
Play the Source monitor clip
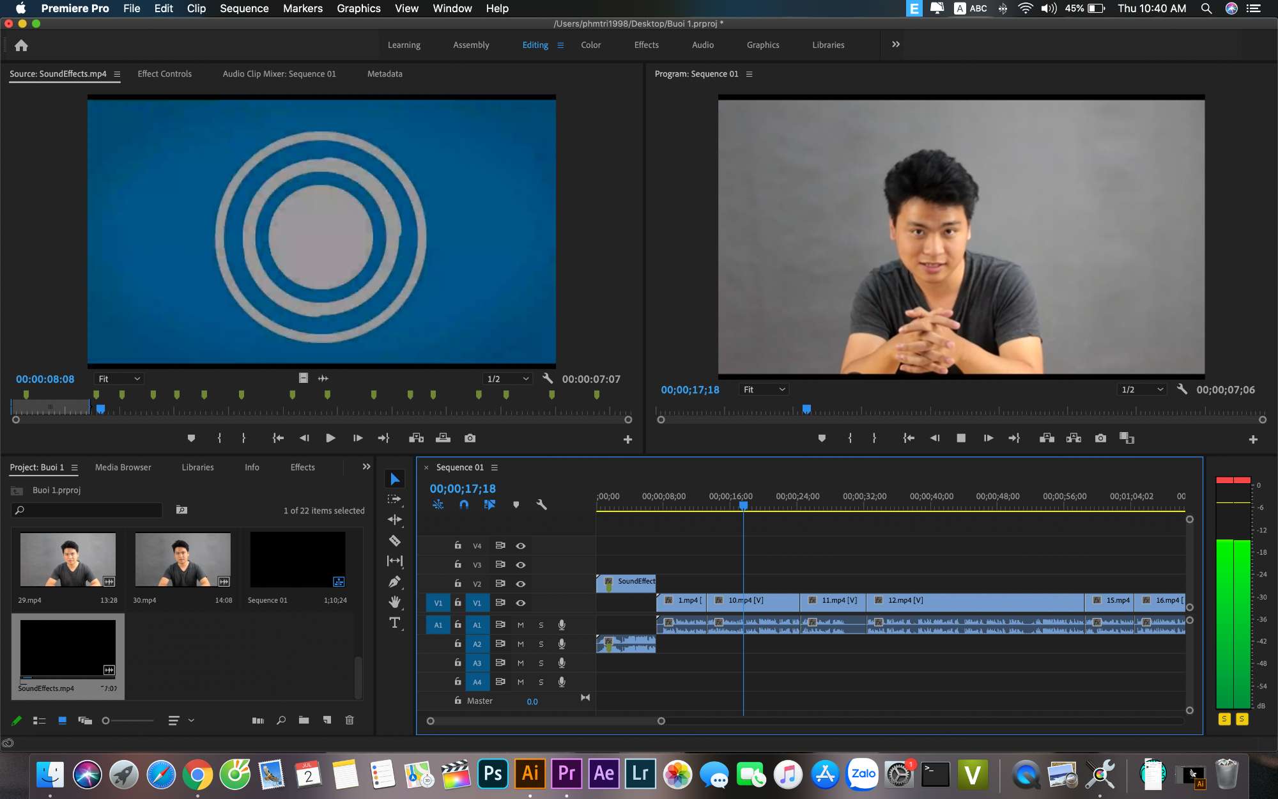point(330,438)
